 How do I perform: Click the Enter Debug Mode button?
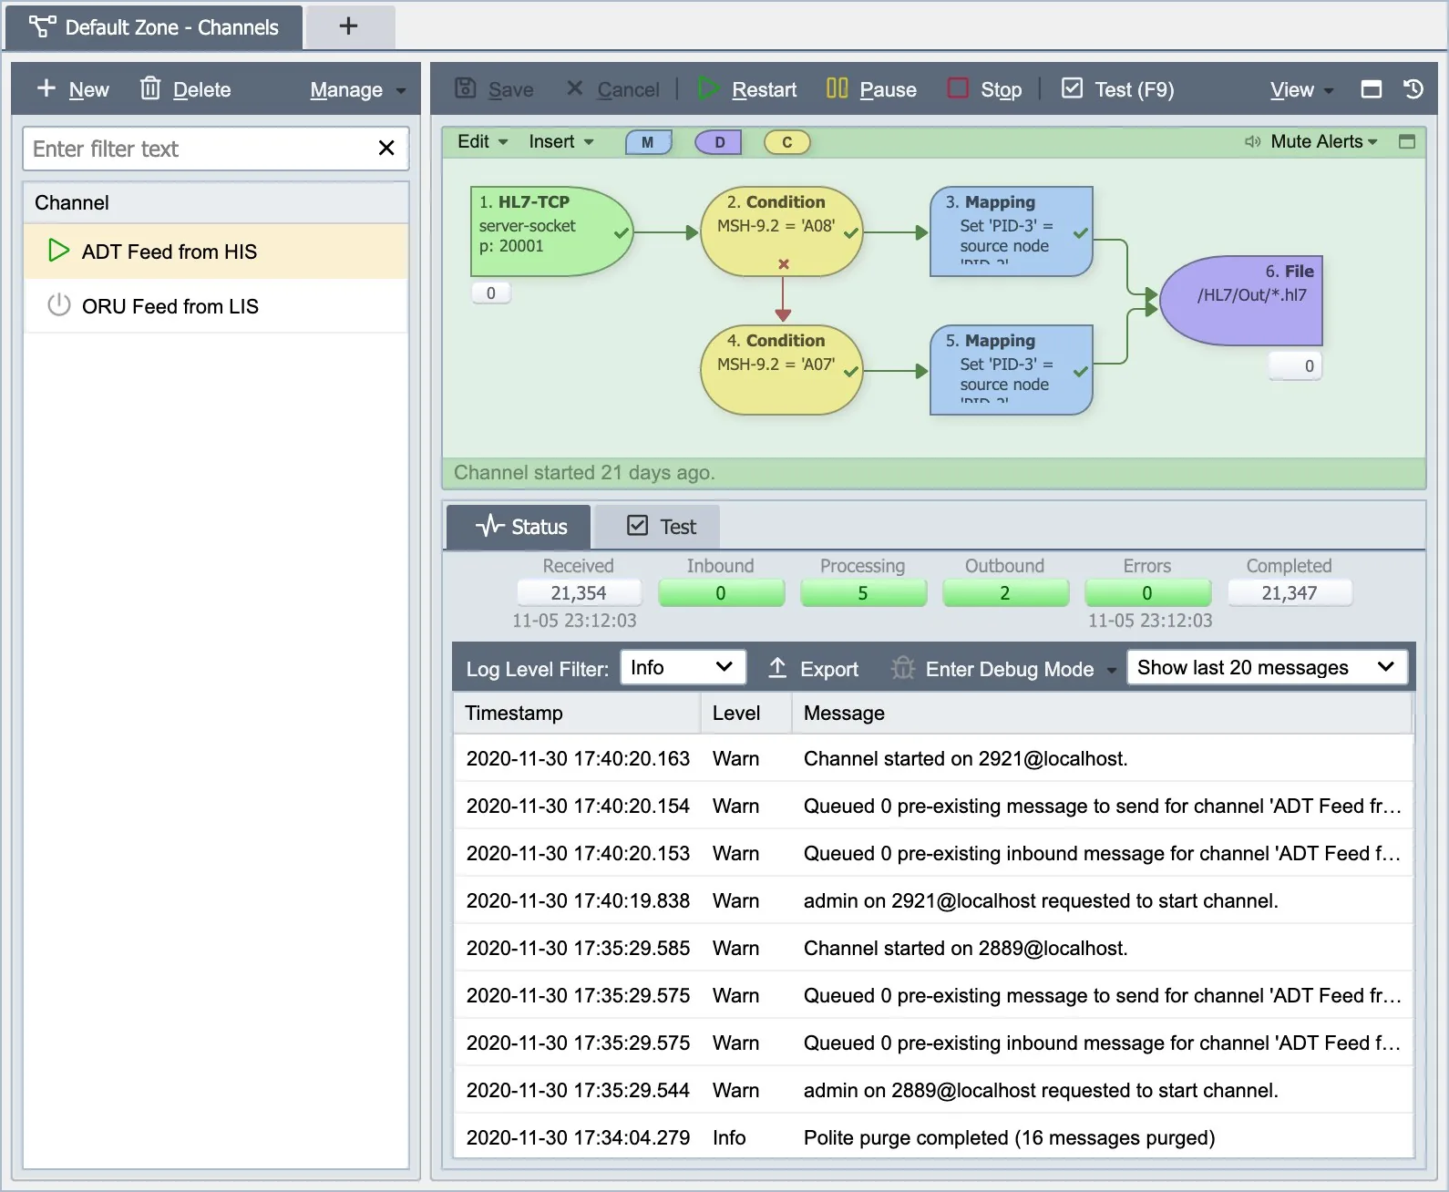click(x=993, y=669)
